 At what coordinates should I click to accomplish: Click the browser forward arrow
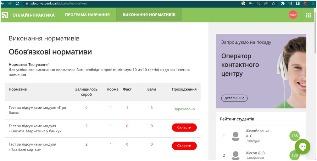(x=10, y=3)
